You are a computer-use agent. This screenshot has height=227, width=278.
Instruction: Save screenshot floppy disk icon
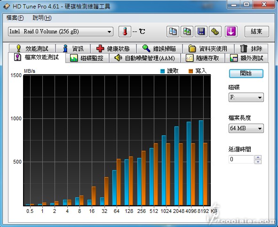[x=201, y=31]
